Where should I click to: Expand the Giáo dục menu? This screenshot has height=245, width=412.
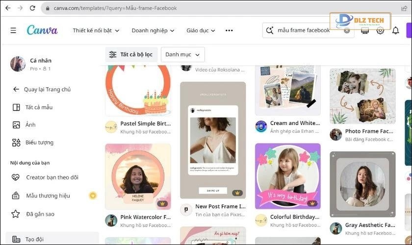coord(200,30)
